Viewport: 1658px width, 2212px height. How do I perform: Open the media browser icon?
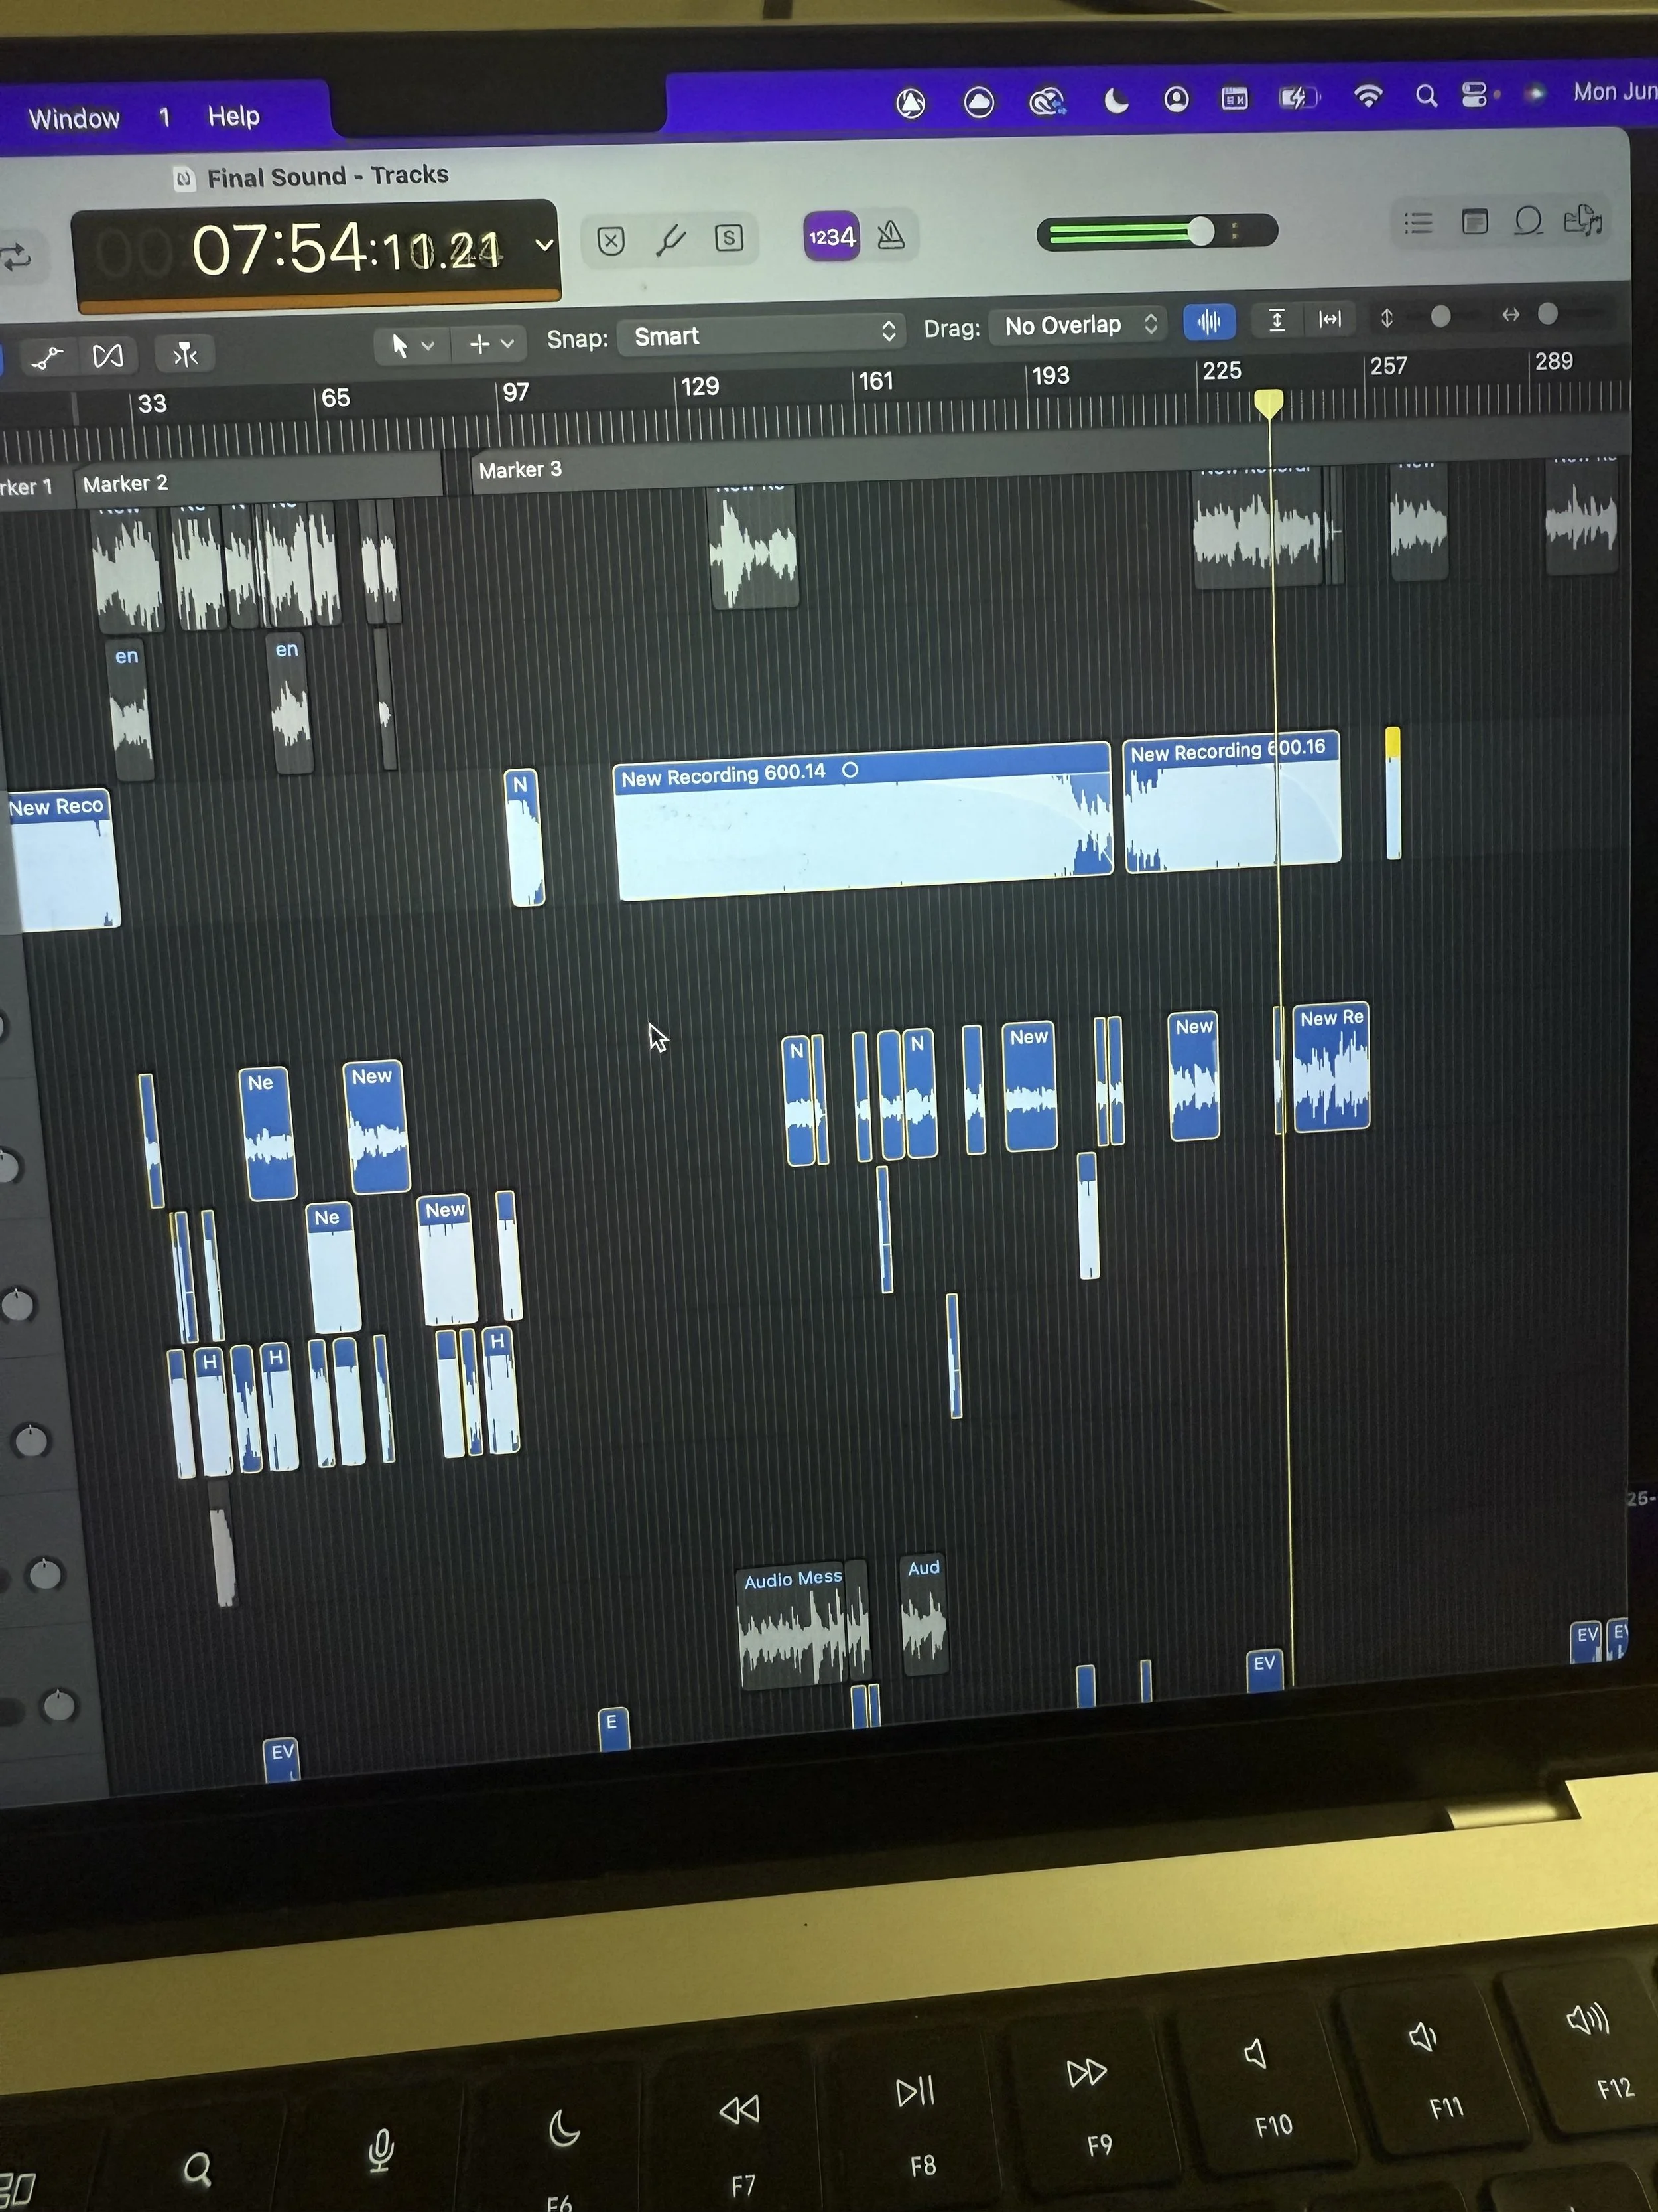[1582, 219]
